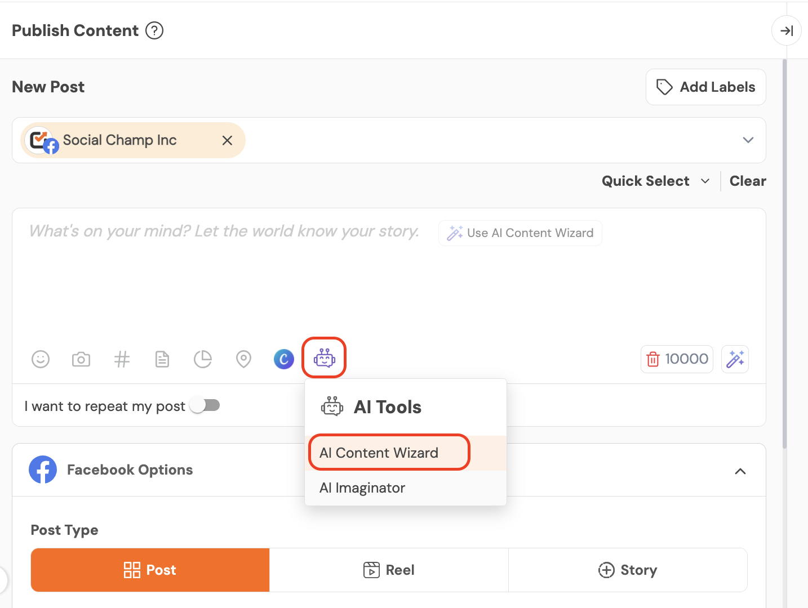
Task: Open the emoji picker icon
Action: tap(41, 359)
